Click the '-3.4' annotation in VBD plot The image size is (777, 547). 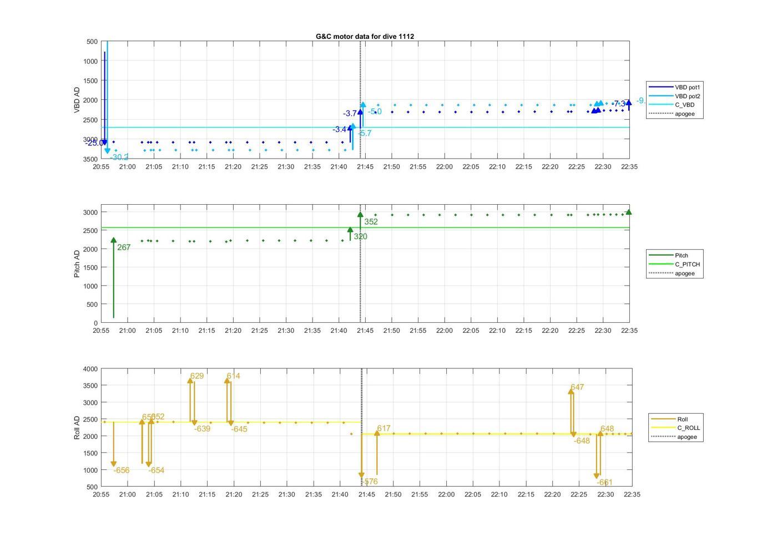339,129
